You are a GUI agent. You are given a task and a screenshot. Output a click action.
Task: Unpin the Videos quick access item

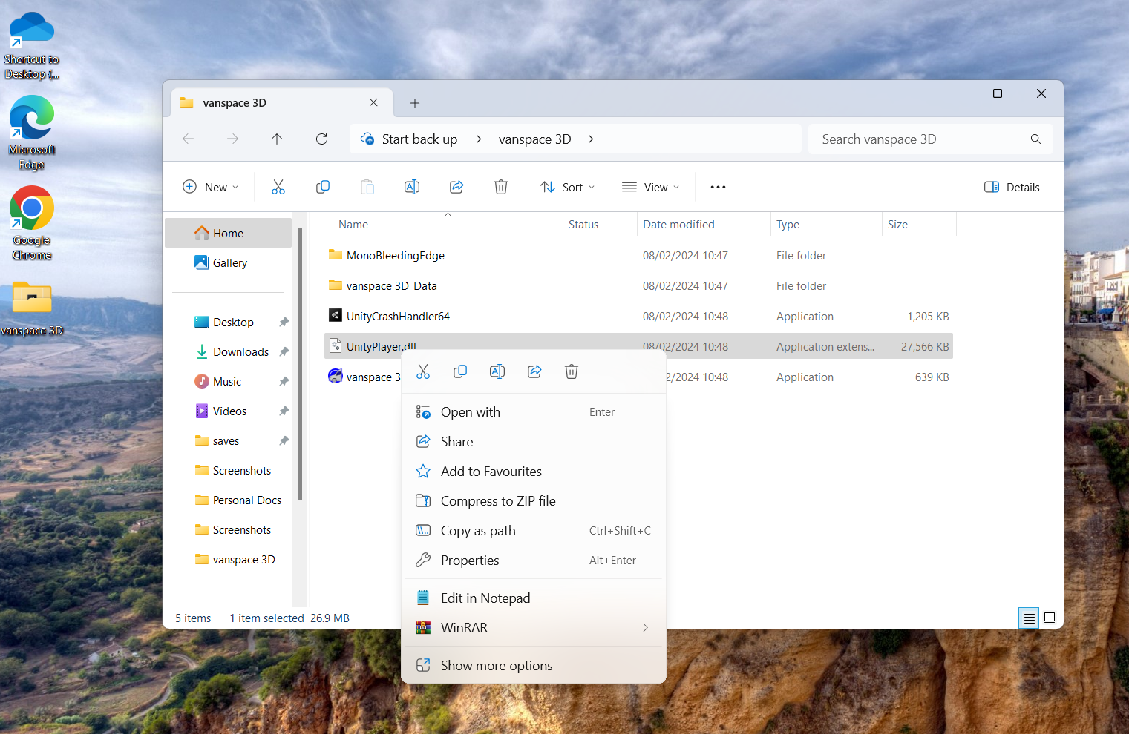(284, 411)
